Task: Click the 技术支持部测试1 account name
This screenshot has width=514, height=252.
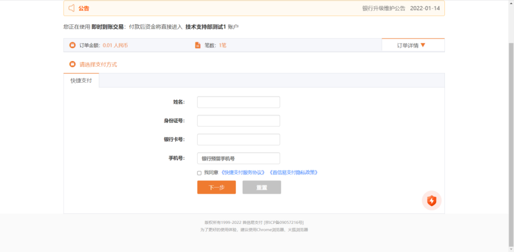Action: 206,27
